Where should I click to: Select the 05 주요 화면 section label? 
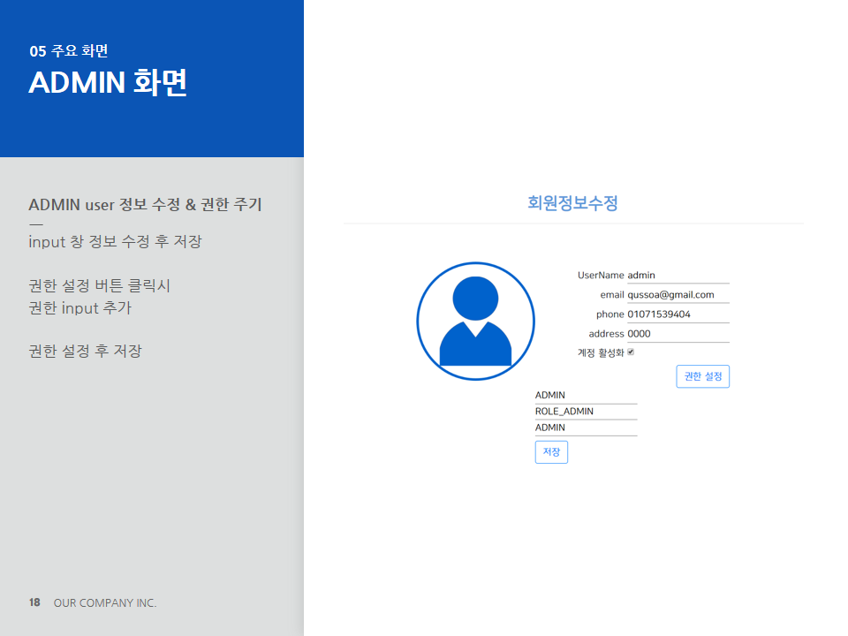pos(69,51)
